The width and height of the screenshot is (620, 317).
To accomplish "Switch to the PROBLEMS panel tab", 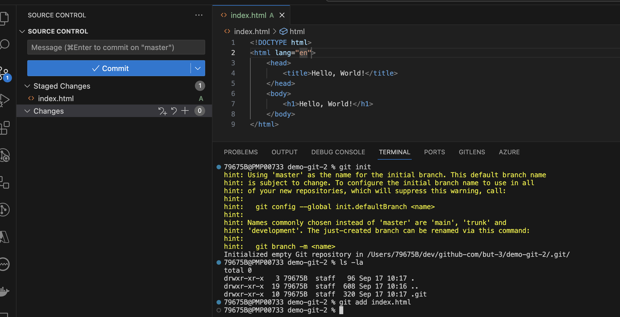I will (241, 152).
